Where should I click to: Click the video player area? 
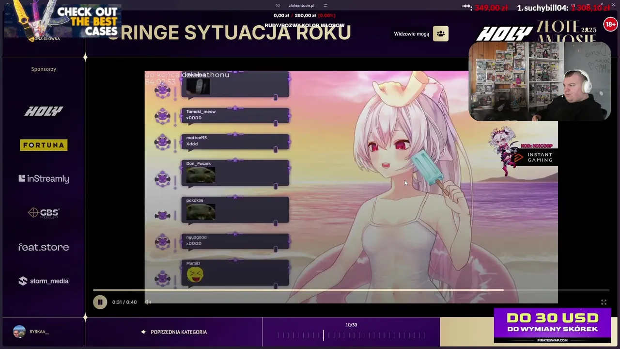click(351, 187)
